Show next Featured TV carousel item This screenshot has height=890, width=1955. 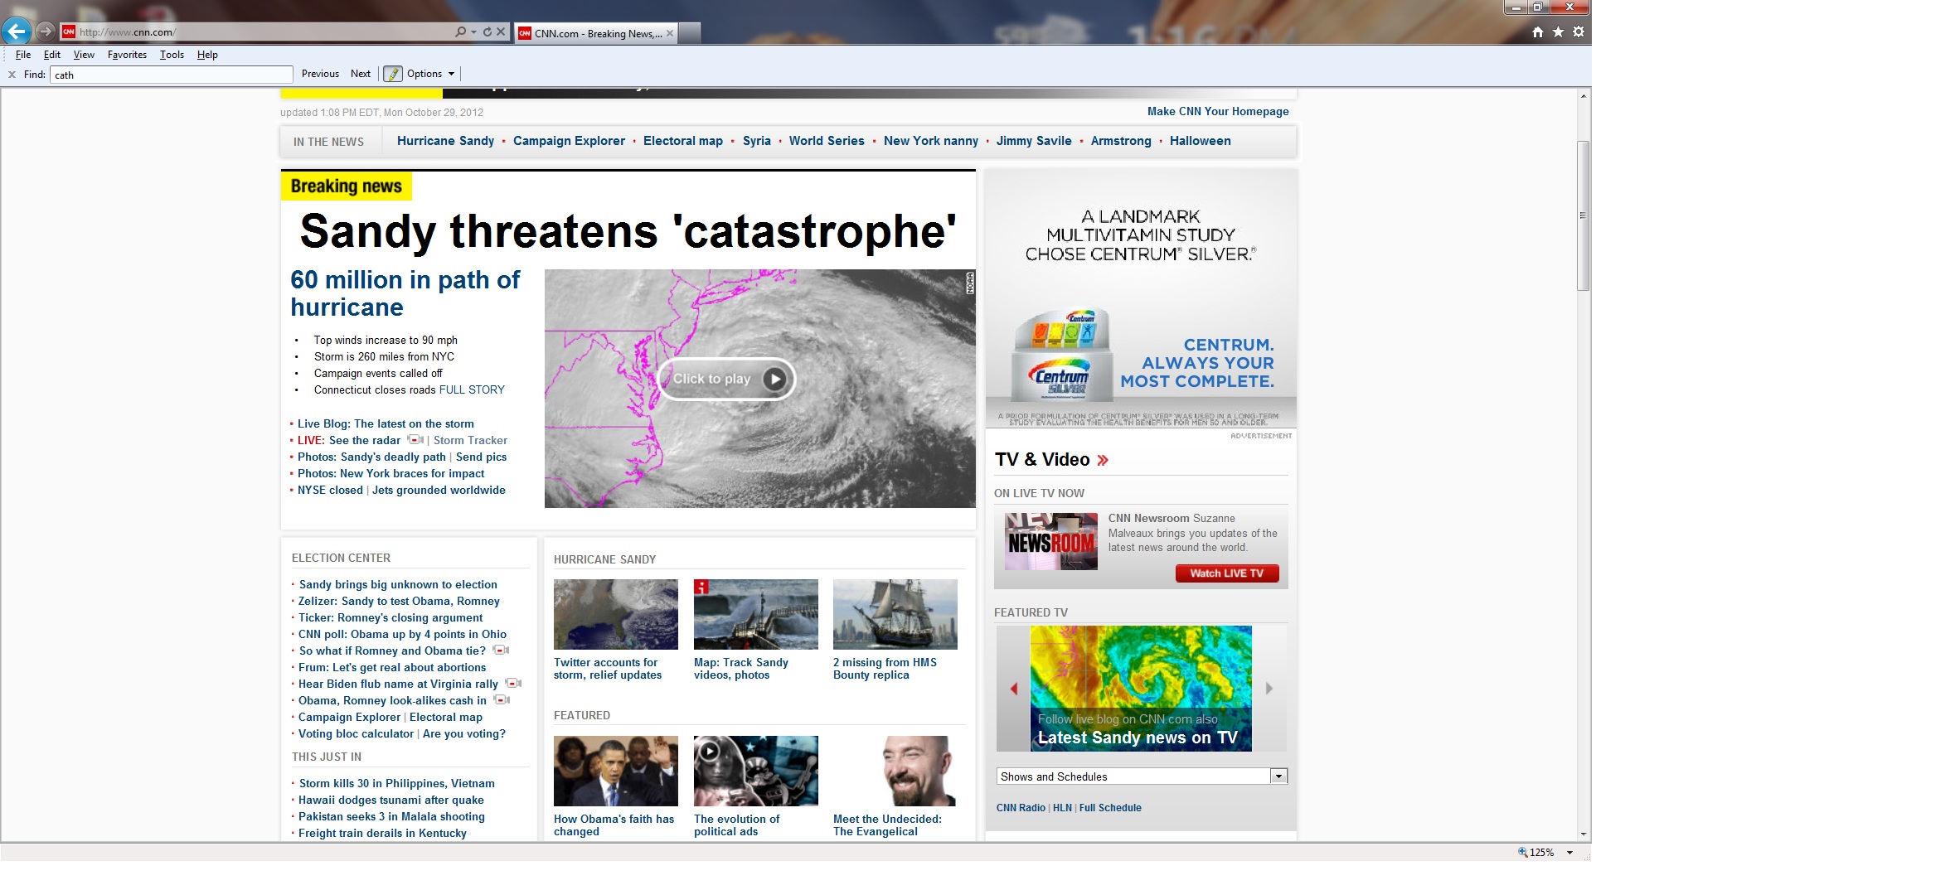pyautogui.click(x=1269, y=689)
